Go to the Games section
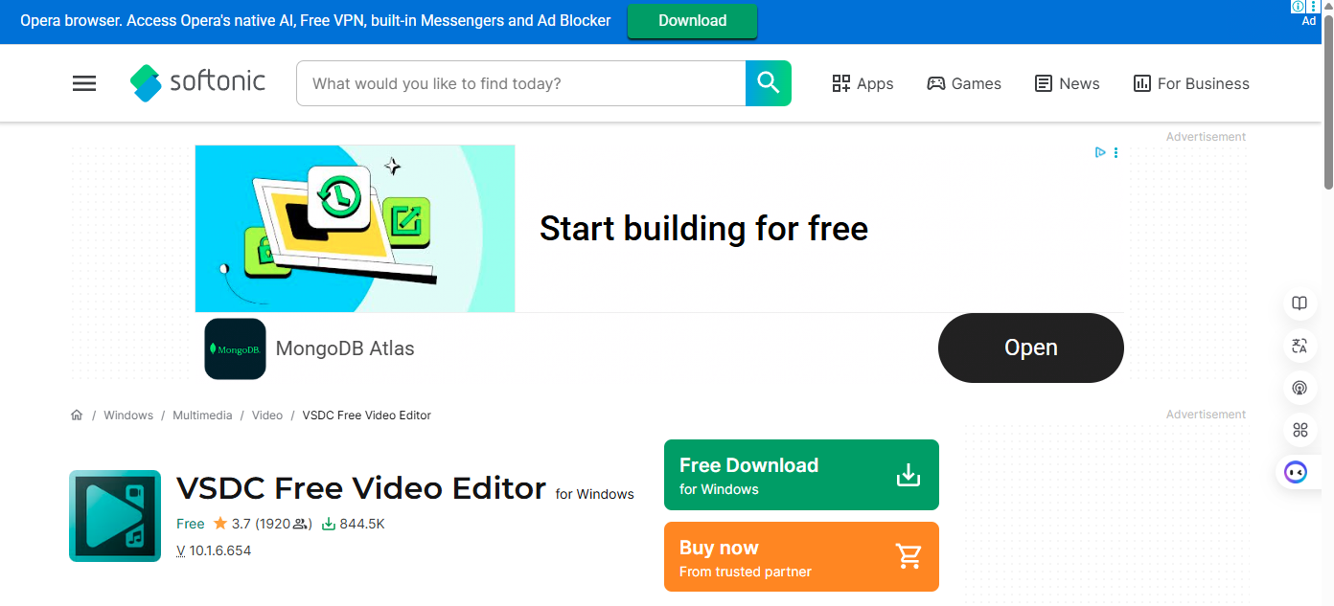The width and height of the screenshot is (1334, 606). (964, 83)
